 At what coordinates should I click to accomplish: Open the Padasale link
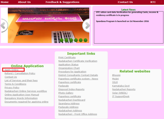(63, 86)
